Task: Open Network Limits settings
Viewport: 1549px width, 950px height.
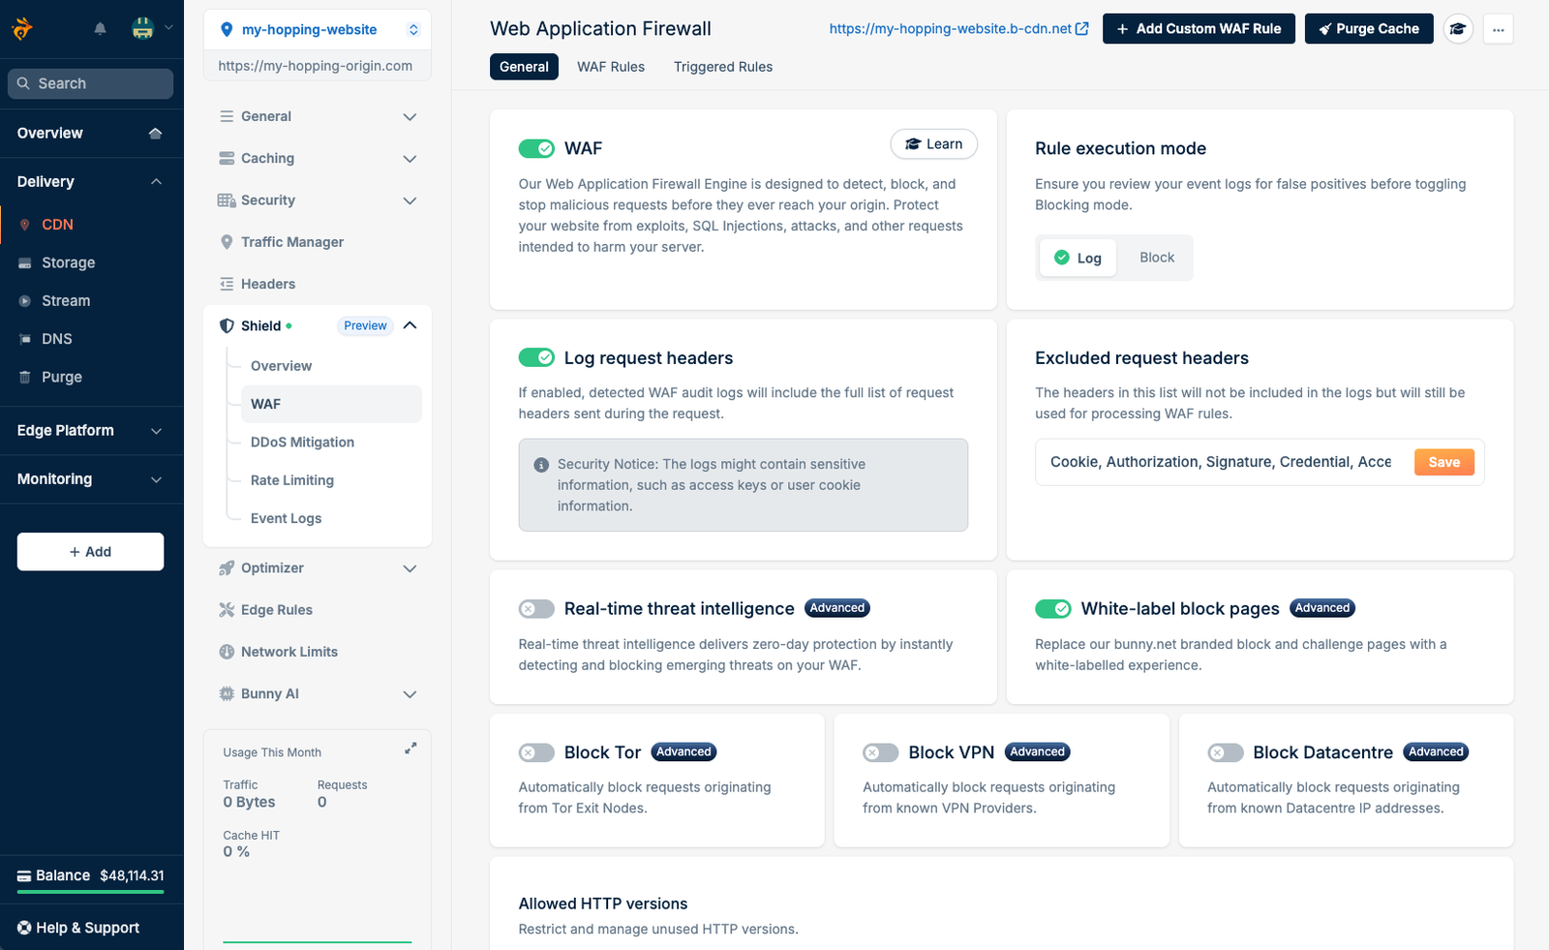Action: 289,652
